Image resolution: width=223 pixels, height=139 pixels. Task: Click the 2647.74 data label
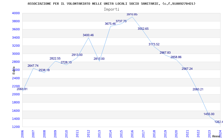pos(33,66)
